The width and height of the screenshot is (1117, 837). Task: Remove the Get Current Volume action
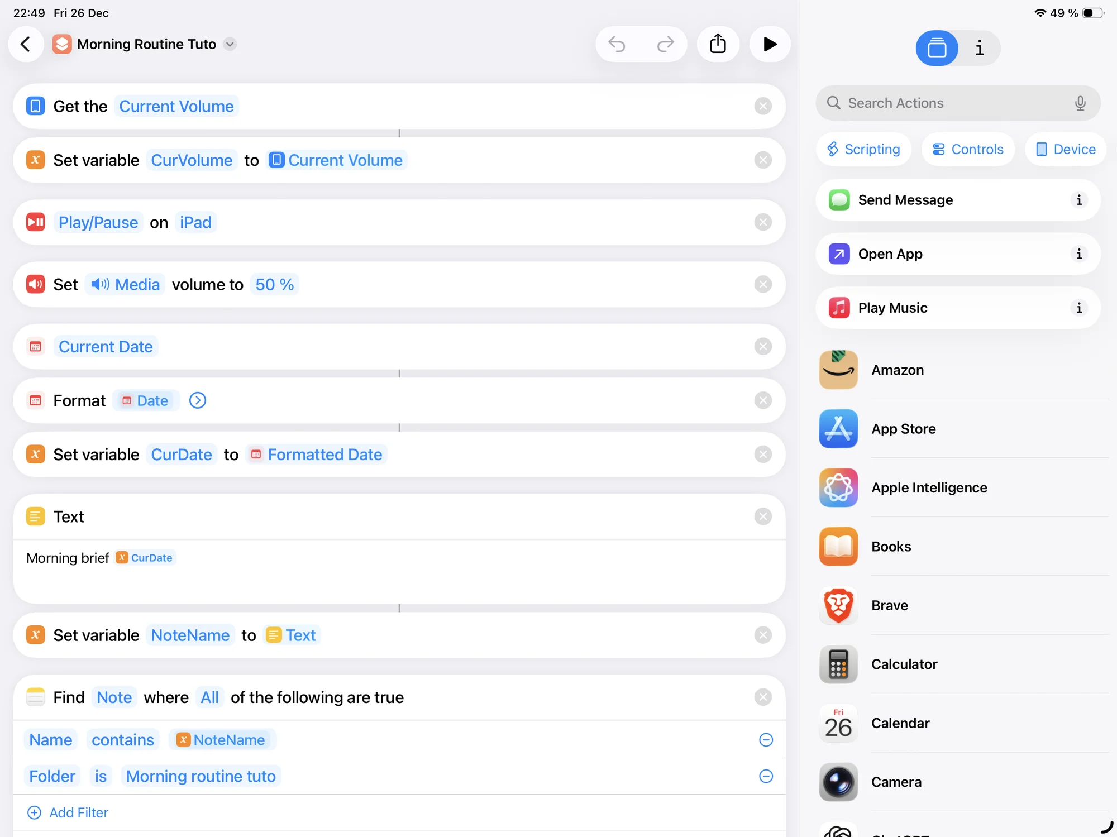coord(763,106)
